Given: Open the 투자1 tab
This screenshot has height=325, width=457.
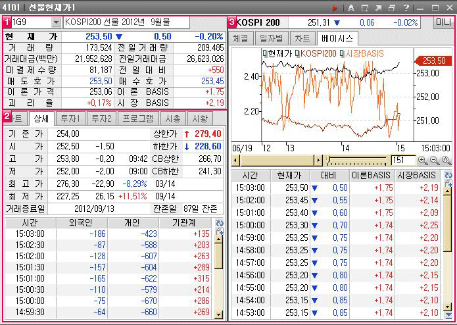Looking at the screenshot, I should click(70, 118).
